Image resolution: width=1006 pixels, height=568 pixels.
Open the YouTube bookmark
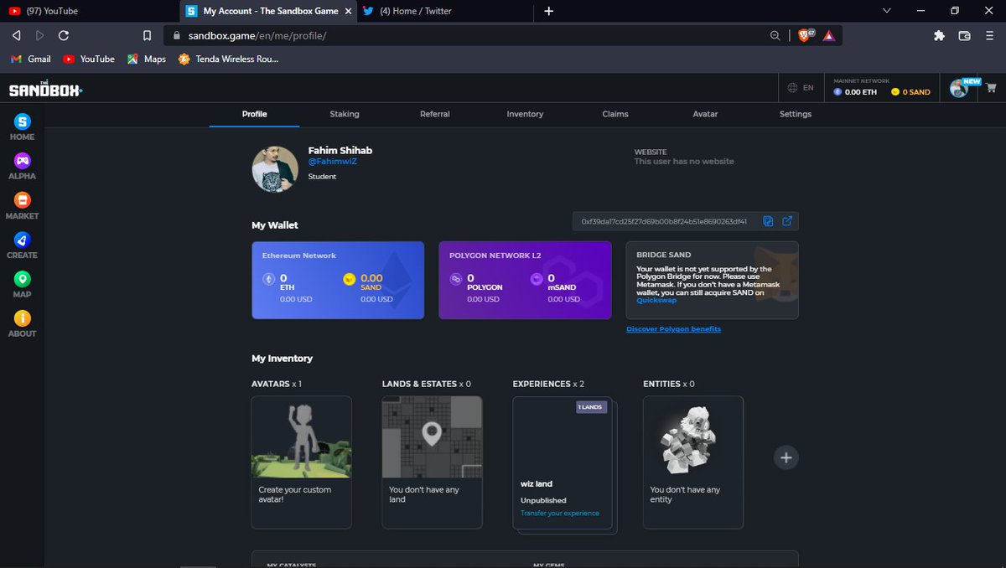89,59
